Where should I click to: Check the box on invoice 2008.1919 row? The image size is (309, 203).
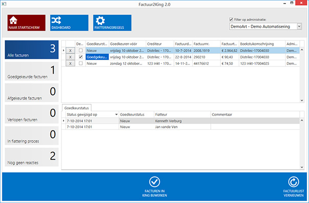[x=81, y=51]
